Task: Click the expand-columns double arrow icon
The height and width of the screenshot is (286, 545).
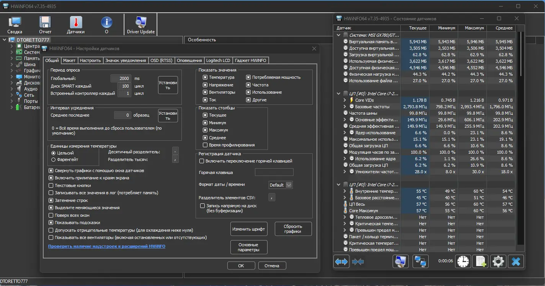Action: click(x=341, y=262)
